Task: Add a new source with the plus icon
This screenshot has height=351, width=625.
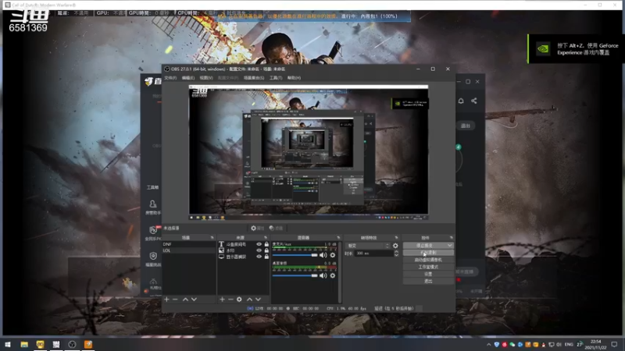Action: click(222, 300)
